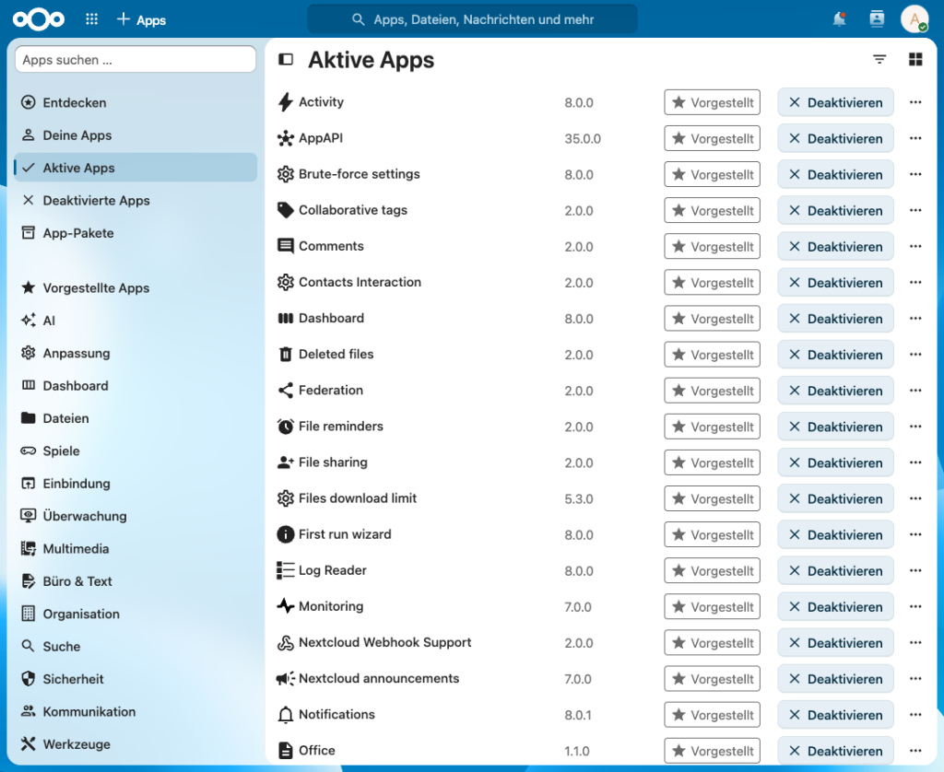
Task: Deactivate the Dashboard app
Action: pos(835,319)
